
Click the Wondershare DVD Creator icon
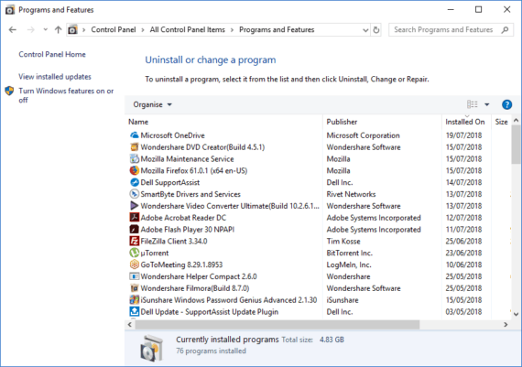click(134, 147)
